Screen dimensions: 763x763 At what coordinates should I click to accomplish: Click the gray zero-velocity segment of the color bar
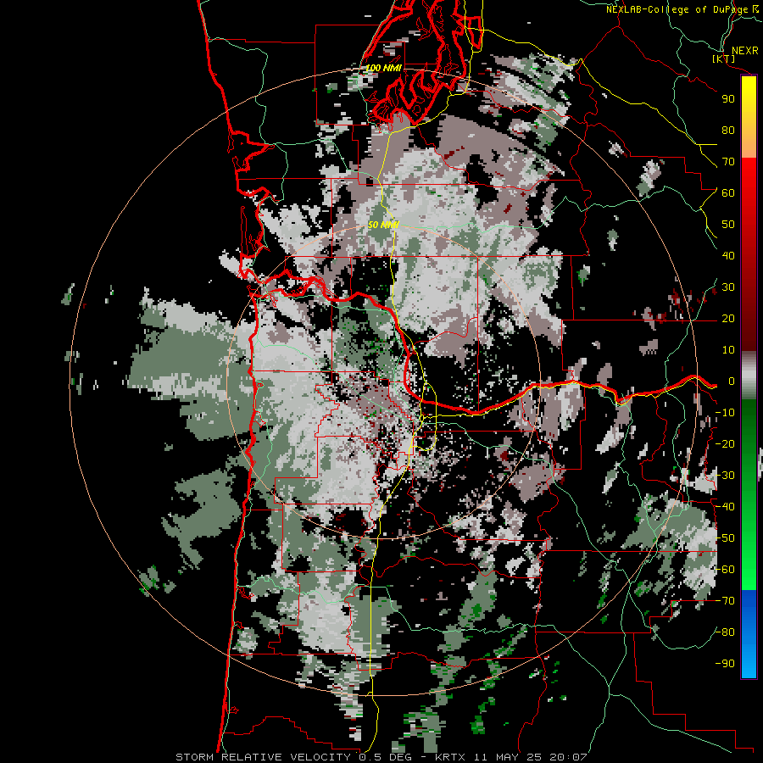[x=749, y=375]
